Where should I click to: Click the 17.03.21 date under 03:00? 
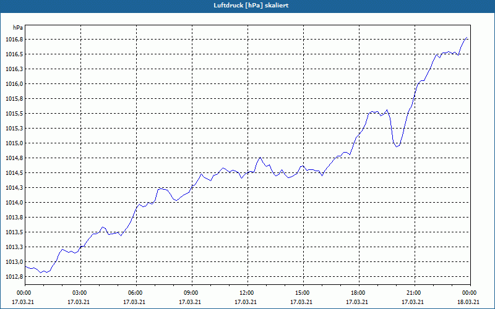(79, 302)
